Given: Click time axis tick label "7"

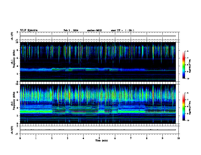Looking at the screenshot, I should (x=131, y=138).
